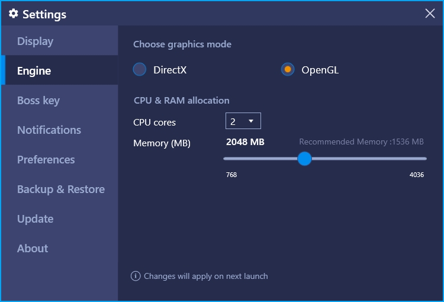444x302 pixels.
Task: Click the Recommended Memory 1536 MB text
Action: pos(361,142)
